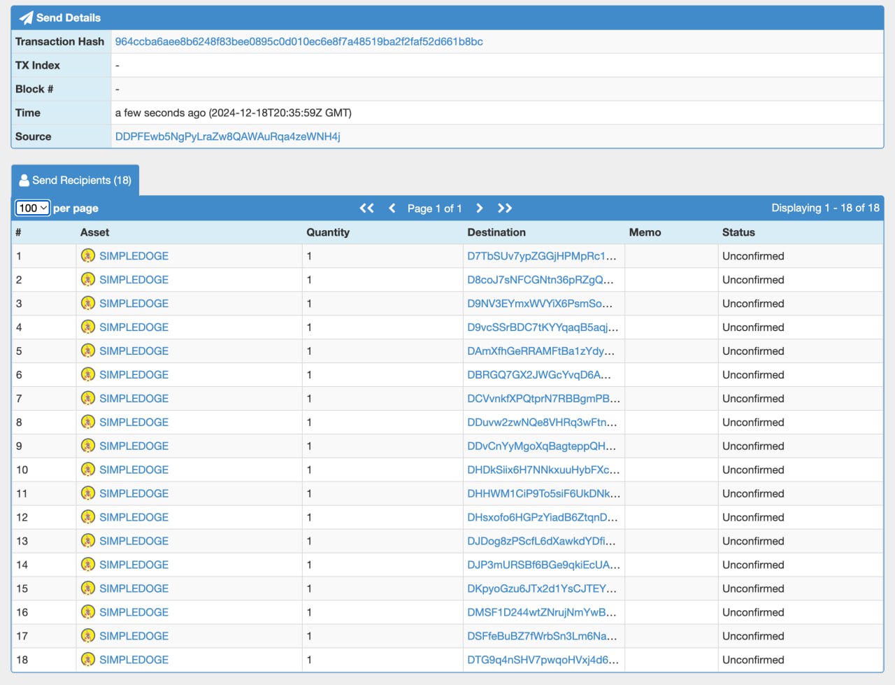Image resolution: width=895 pixels, height=685 pixels.
Task: Open destination D9vcSSrBDC7tKYYqaqB5aqj address
Action: click(x=543, y=327)
